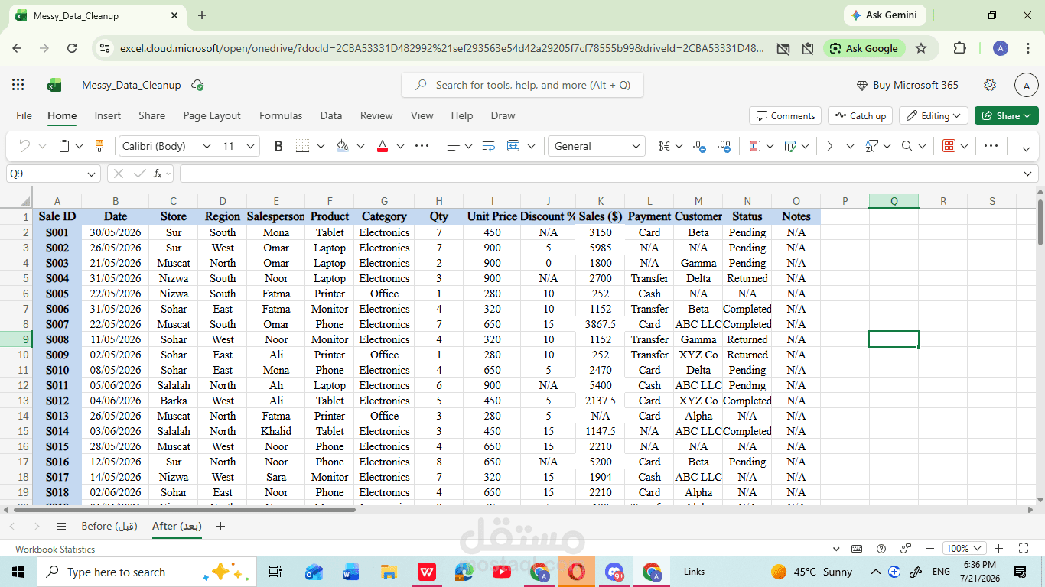Focus the Search for tools box
This screenshot has height=587, width=1045.
[x=522, y=85]
